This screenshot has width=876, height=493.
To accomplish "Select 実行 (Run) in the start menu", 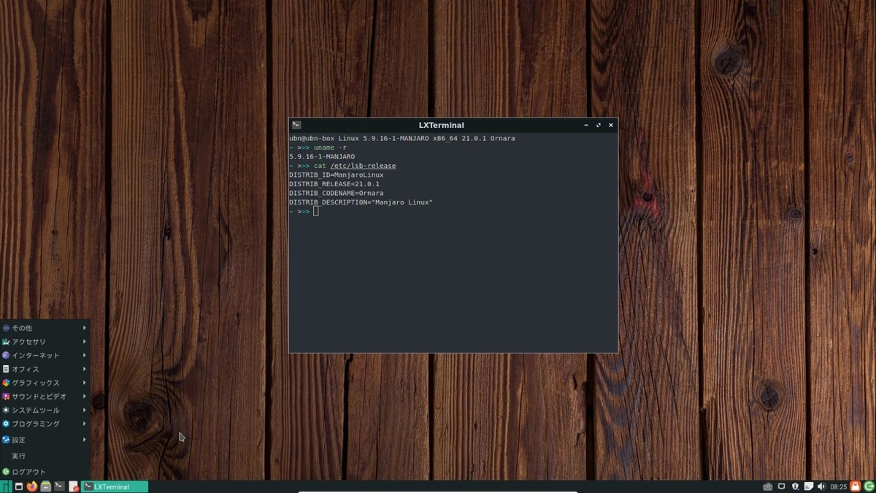I will tap(45, 456).
